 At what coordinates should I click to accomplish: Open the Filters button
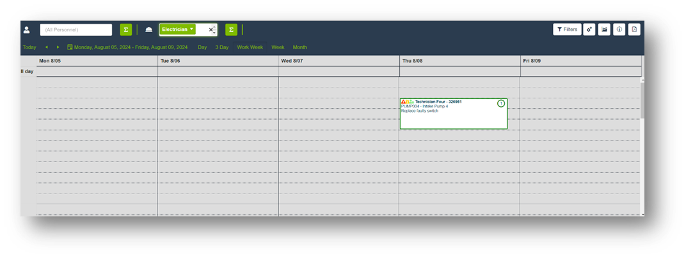click(567, 29)
